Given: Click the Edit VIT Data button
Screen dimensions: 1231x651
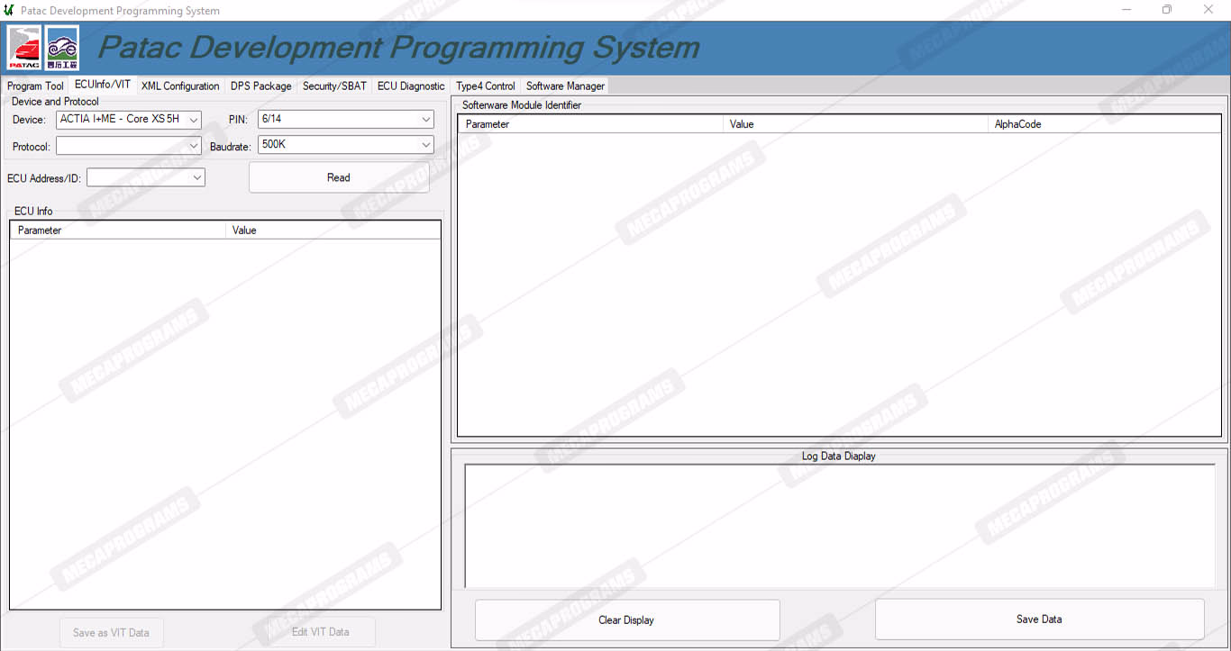Looking at the screenshot, I should 320,632.
